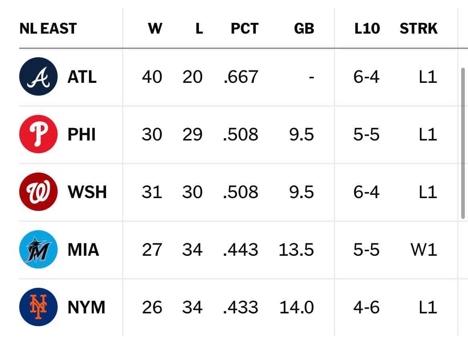Click the Atlanta Braves logo icon

(x=38, y=76)
